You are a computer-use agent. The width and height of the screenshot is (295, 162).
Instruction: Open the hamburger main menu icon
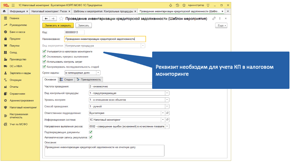[x=13, y=5]
